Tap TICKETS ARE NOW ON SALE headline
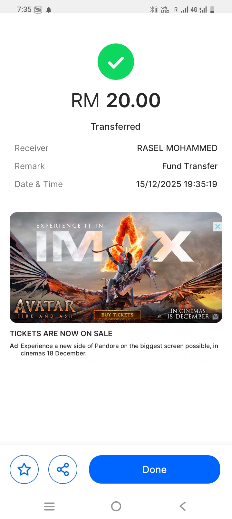 coord(61,334)
